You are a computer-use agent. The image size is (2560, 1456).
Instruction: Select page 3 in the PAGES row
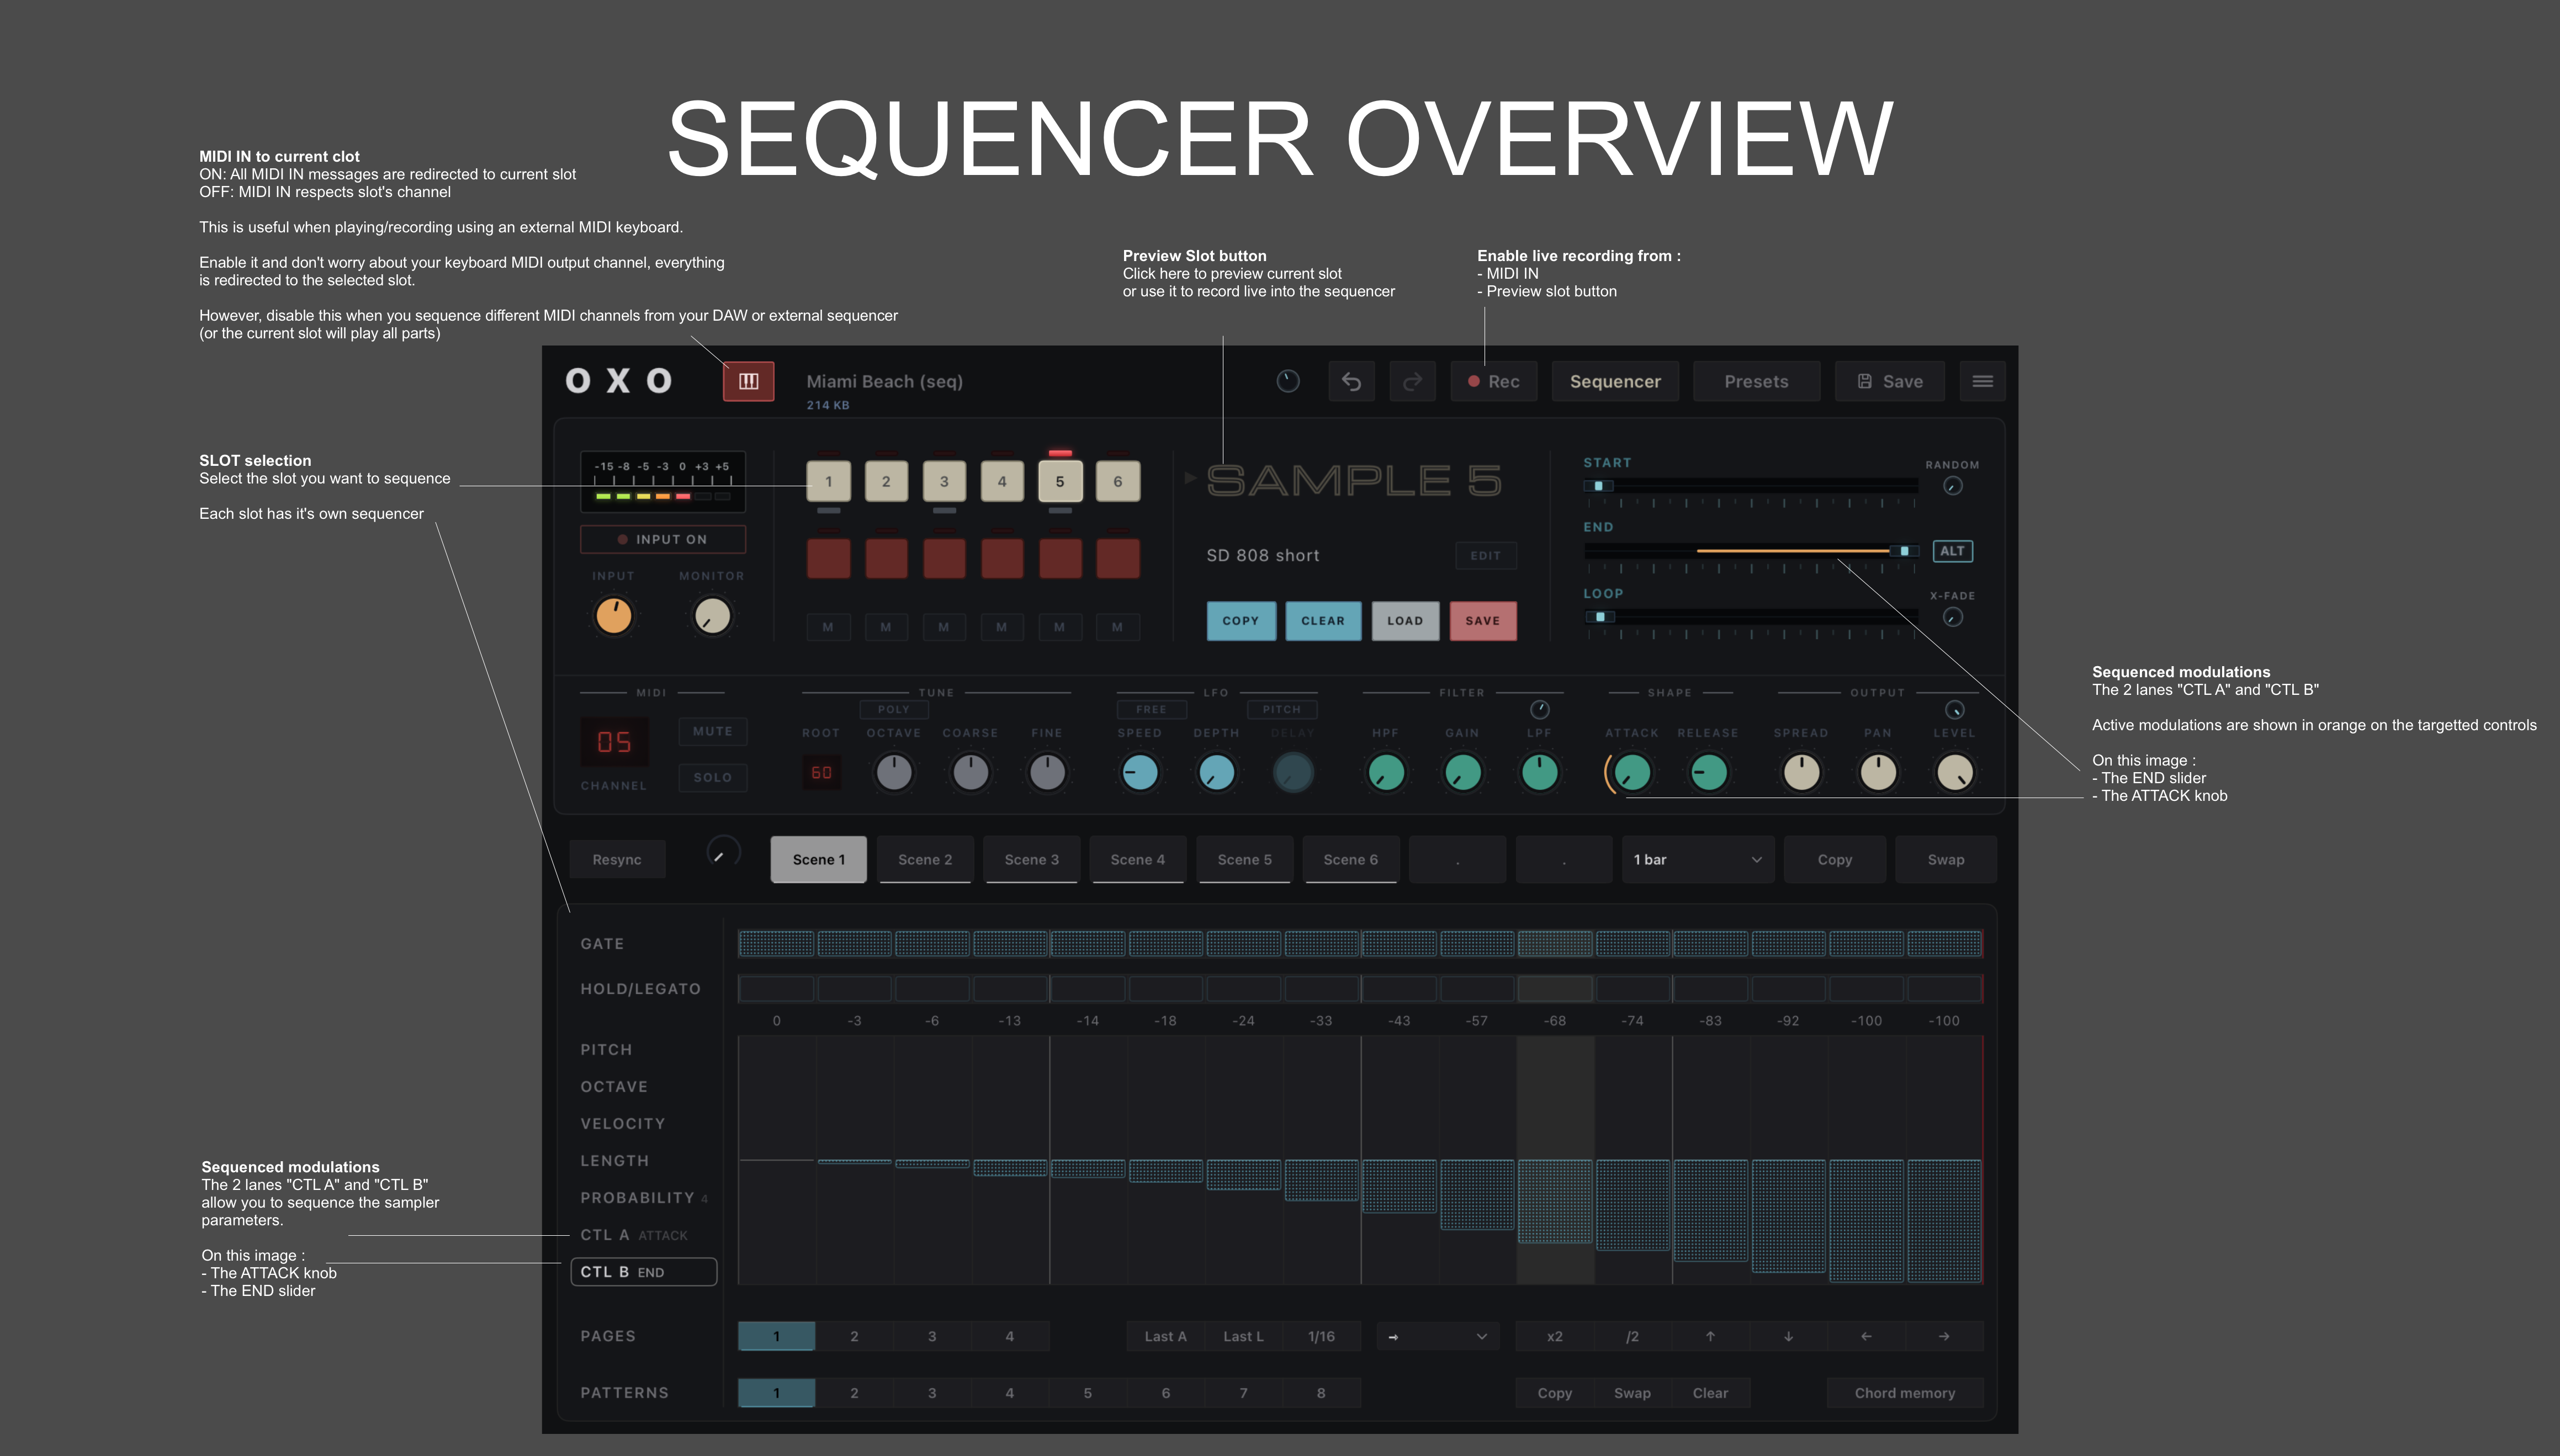point(932,1336)
